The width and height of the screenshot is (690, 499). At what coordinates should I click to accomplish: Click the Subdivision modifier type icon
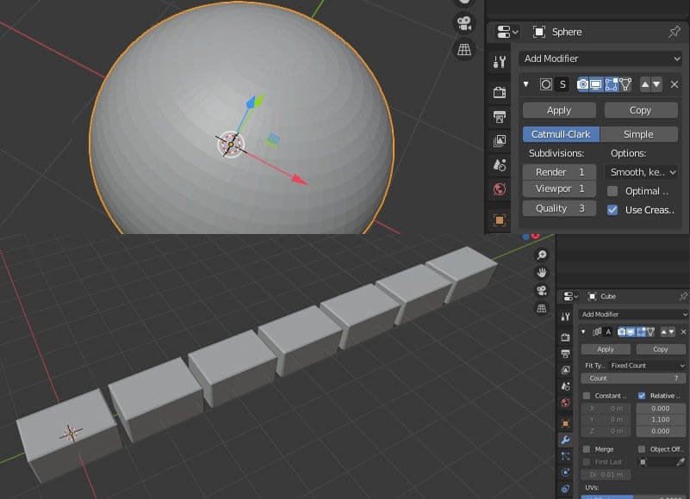[545, 84]
